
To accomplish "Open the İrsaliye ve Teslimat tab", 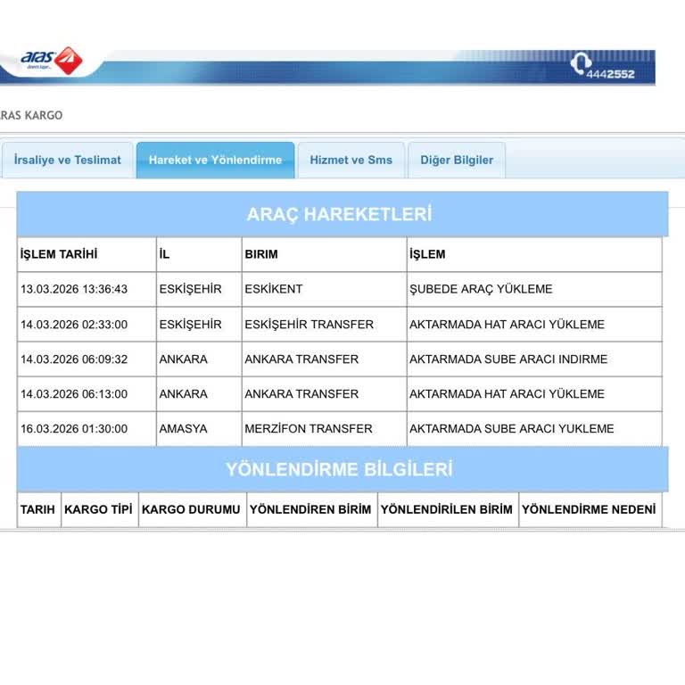I will point(67,160).
